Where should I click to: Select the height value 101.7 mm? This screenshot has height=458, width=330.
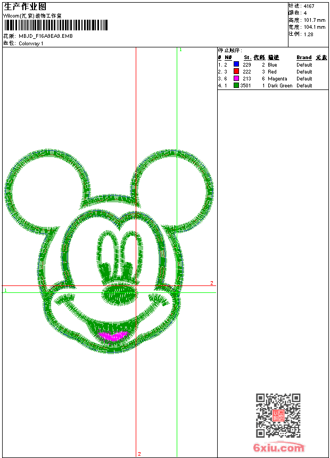(315, 20)
